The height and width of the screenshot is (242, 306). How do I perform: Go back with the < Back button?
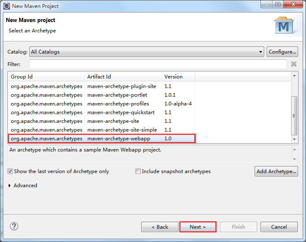[160, 227]
